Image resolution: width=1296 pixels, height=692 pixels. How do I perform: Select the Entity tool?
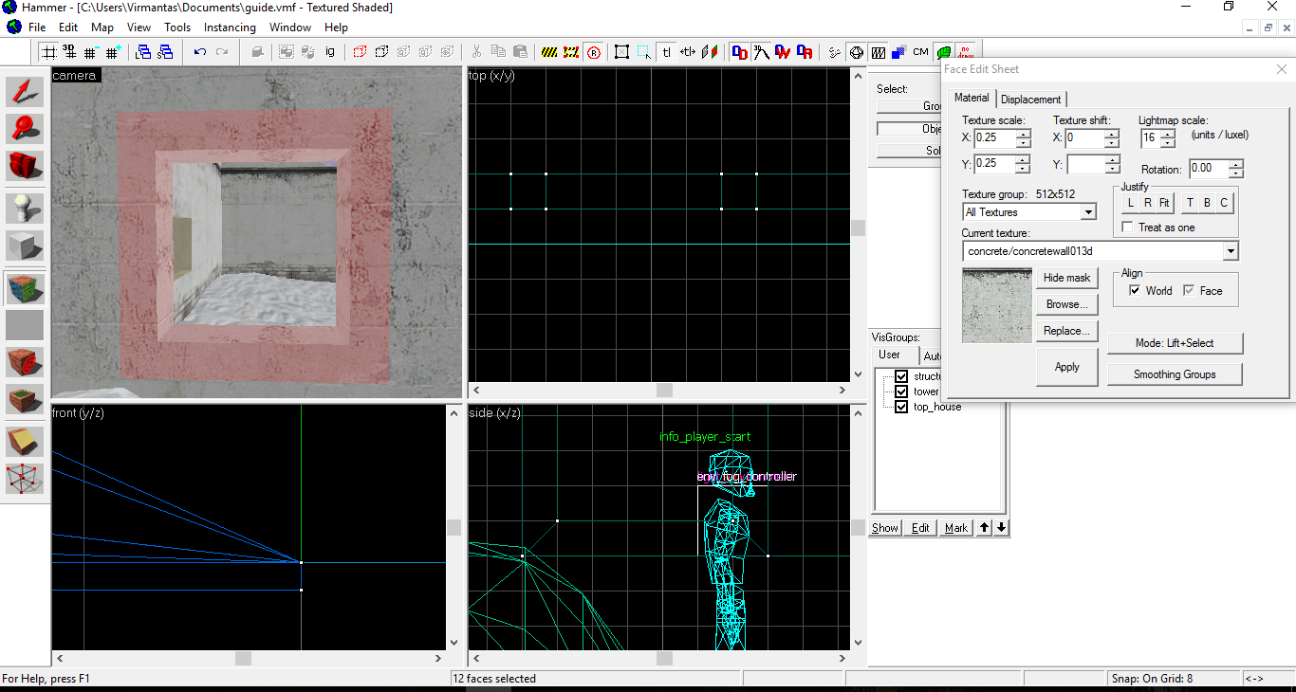(x=26, y=208)
